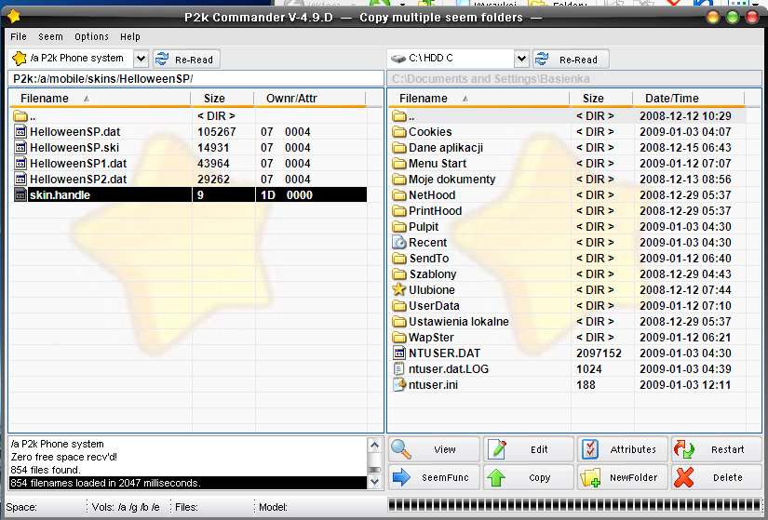This screenshot has width=768, height=520.
Task: Click the SeemFunc button
Action: point(434,477)
